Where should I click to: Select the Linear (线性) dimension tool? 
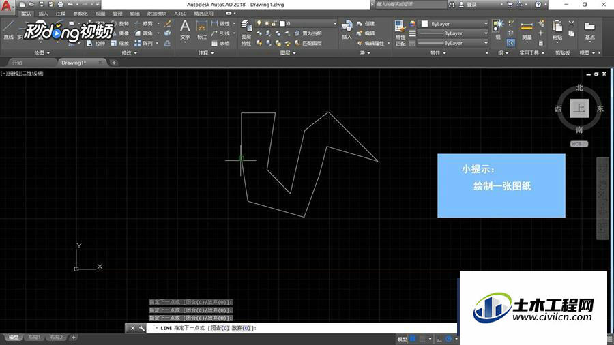(221, 24)
